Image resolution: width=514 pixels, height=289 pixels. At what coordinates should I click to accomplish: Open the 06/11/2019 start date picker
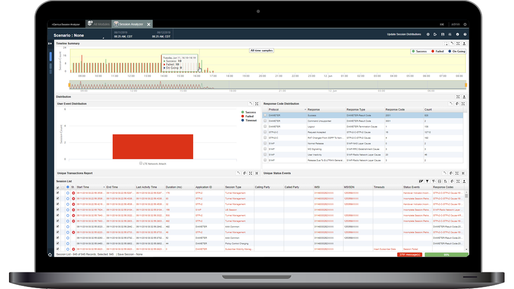121,34
